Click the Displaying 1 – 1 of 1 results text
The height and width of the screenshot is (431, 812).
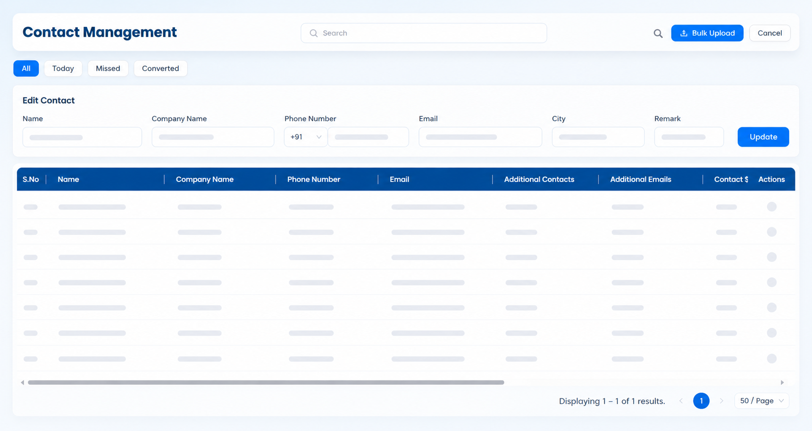(x=612, y=401)
